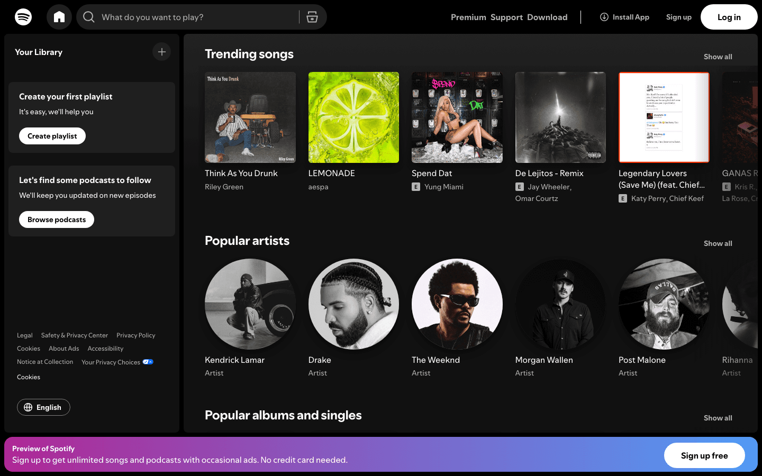The image size is (762, 476).
Task: Click the Spotify logo icon
Action: 23,17
